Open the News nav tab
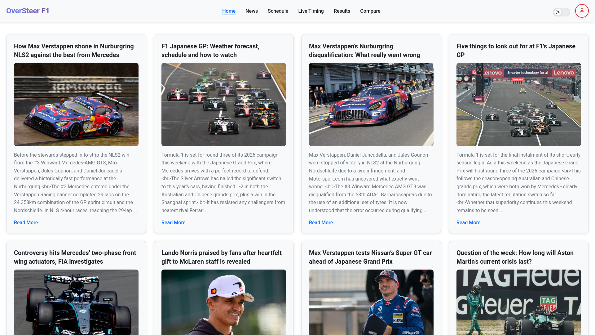 [x=252, y=11]
